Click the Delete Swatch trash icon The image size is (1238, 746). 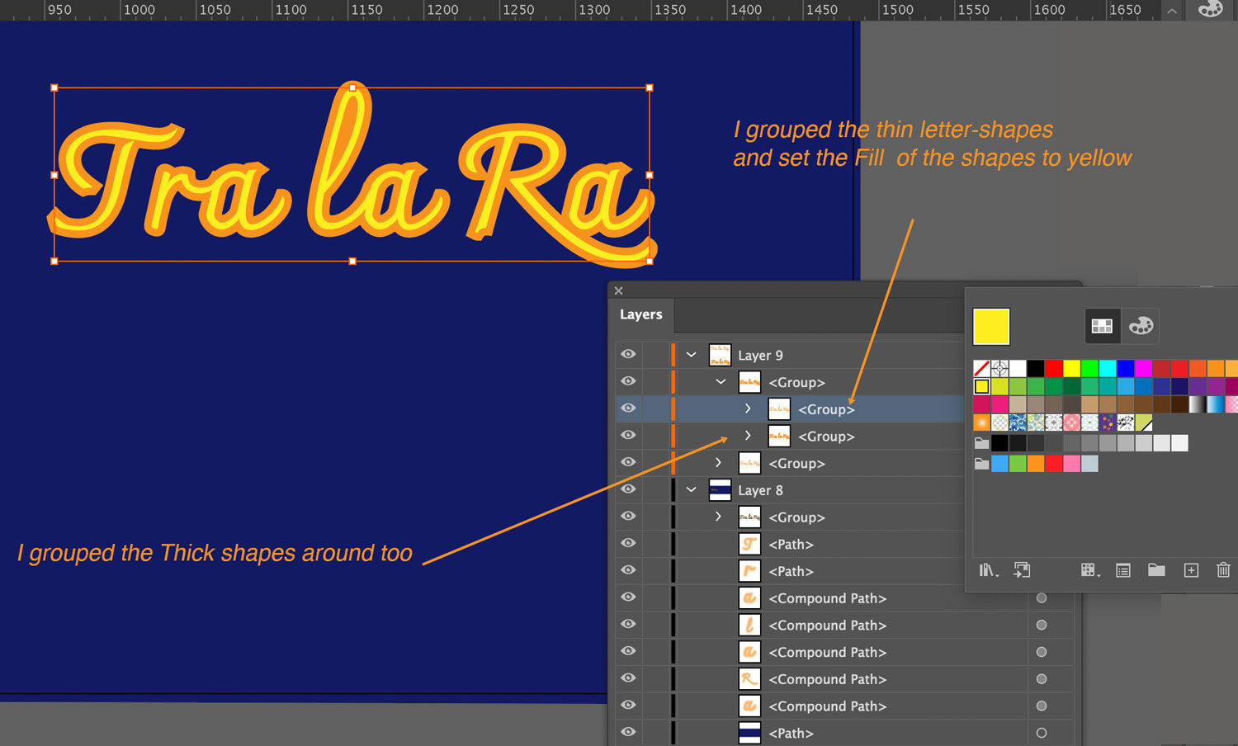point(1223,570)
